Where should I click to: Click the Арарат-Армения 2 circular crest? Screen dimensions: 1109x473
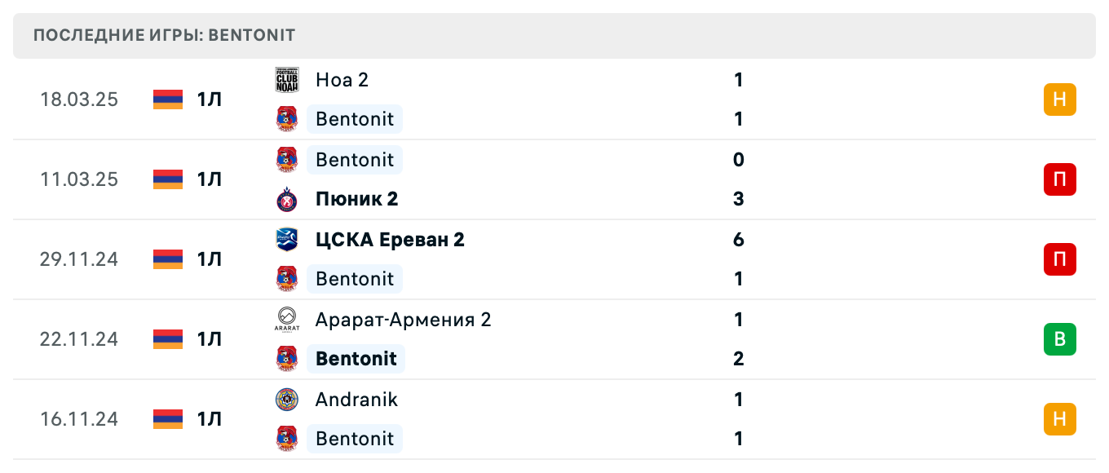tap(287, 320)
